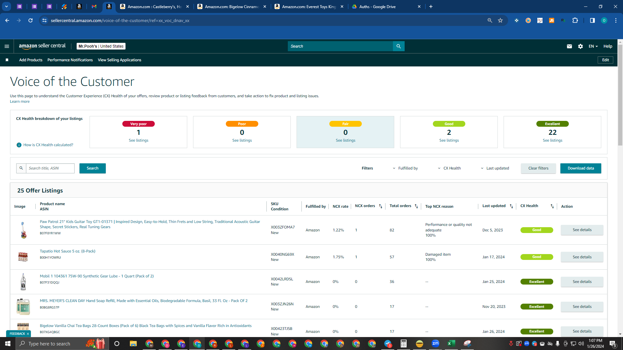Screen dimensions: 623x350
Task: Click the bookmark icon in favorites bar
Action: click(7, 60)
